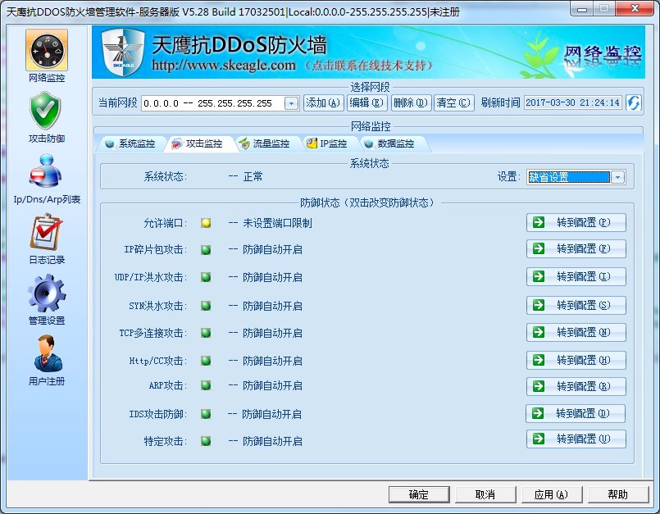This screenshot has height=514, width=660.
Task: Toggle the IDS攻击防御 green status light
Action: [x=206, y=414]
